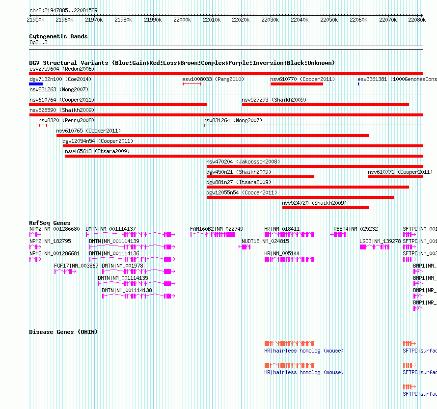Image resolution: width=437 pixels, height=409 pixels.
Task: Click the RefSeq Genes track heading
Action: pyautogui.click(x=50, y=223)
